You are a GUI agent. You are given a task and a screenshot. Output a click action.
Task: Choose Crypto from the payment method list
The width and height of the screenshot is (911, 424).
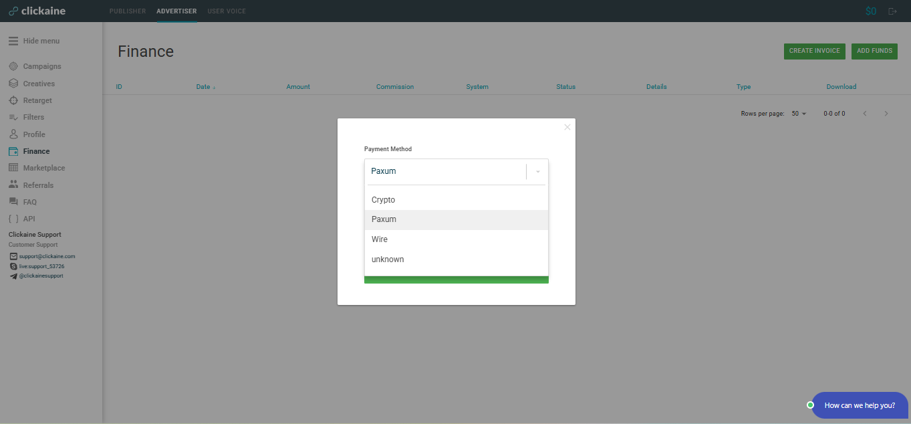(x=384, y=200)
